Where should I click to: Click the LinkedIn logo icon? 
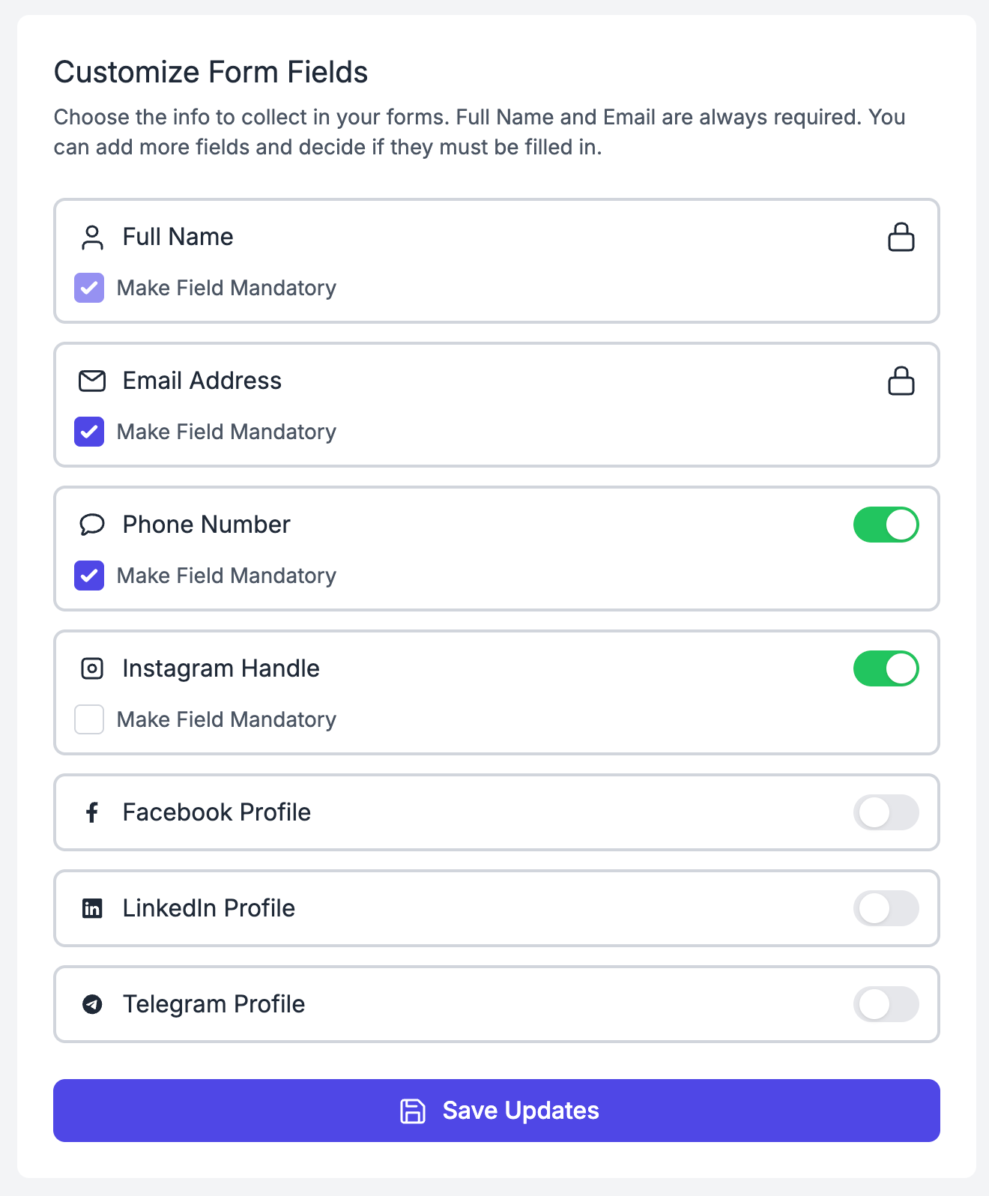pos(92,908)
